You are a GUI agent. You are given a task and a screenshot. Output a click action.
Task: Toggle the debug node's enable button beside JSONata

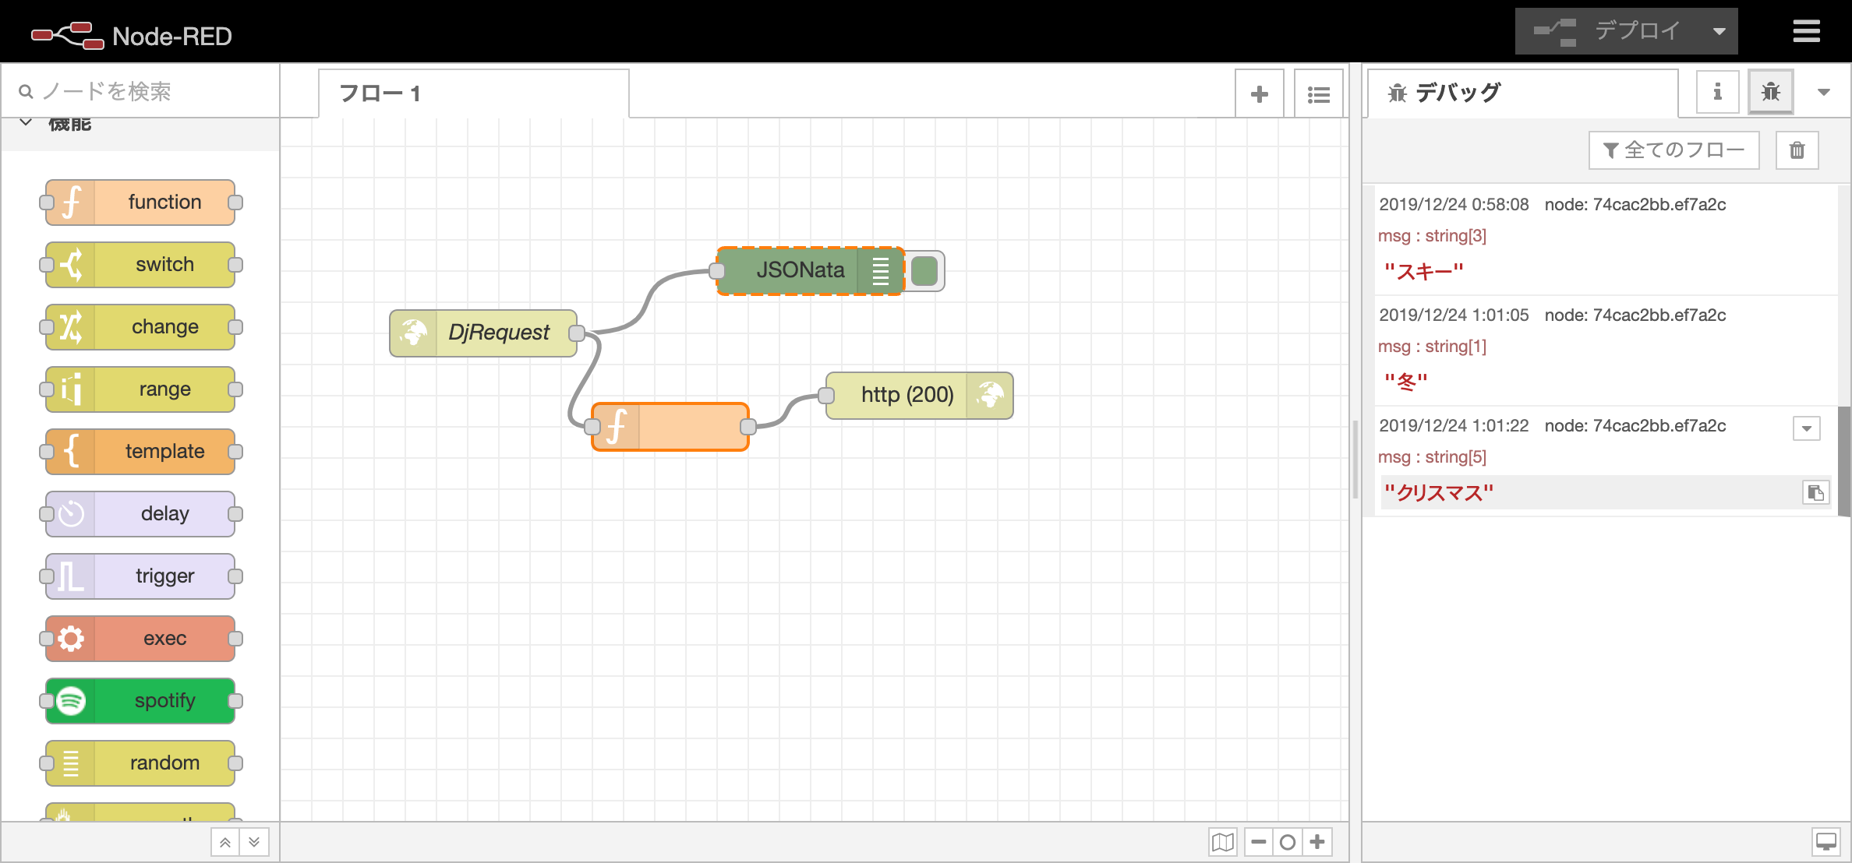924,270
